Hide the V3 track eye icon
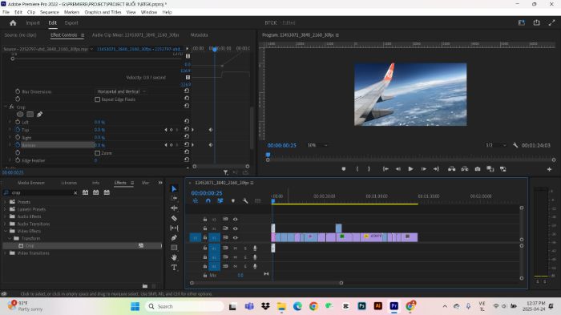This screenshot has width=561, height=315. [x=235, y=219]
